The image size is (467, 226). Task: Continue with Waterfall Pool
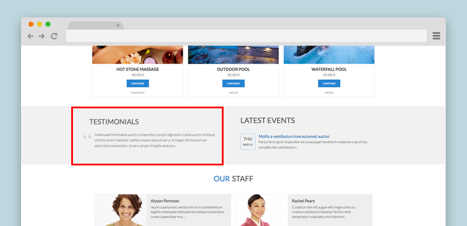point(329,83)
